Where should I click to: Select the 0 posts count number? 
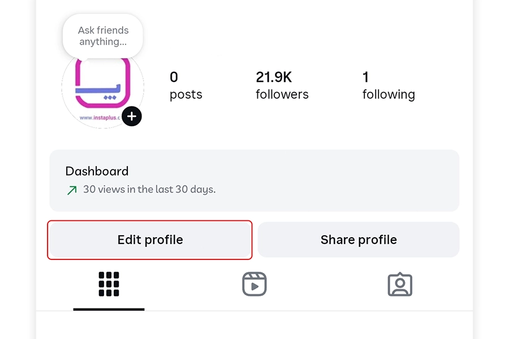point(174,77)
